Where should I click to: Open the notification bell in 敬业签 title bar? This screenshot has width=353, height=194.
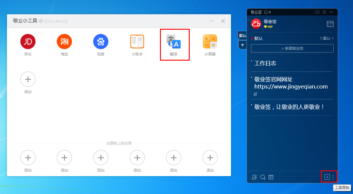click(x=266, y=12)
